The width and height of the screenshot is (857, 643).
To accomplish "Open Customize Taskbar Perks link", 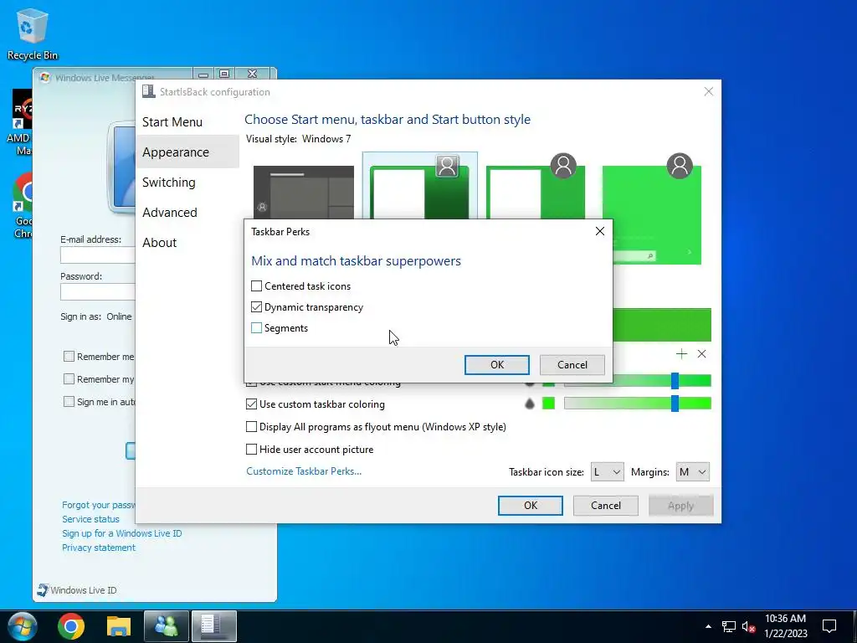I will (304, 471).
